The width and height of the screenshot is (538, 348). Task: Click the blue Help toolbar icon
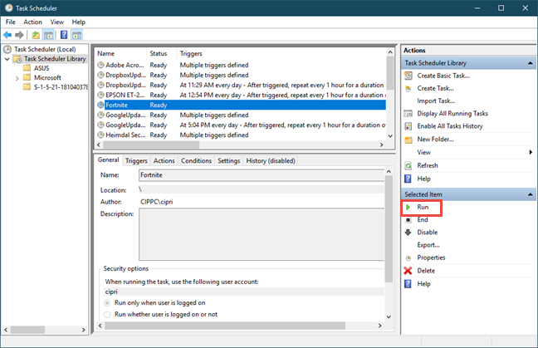click(64, 35)
